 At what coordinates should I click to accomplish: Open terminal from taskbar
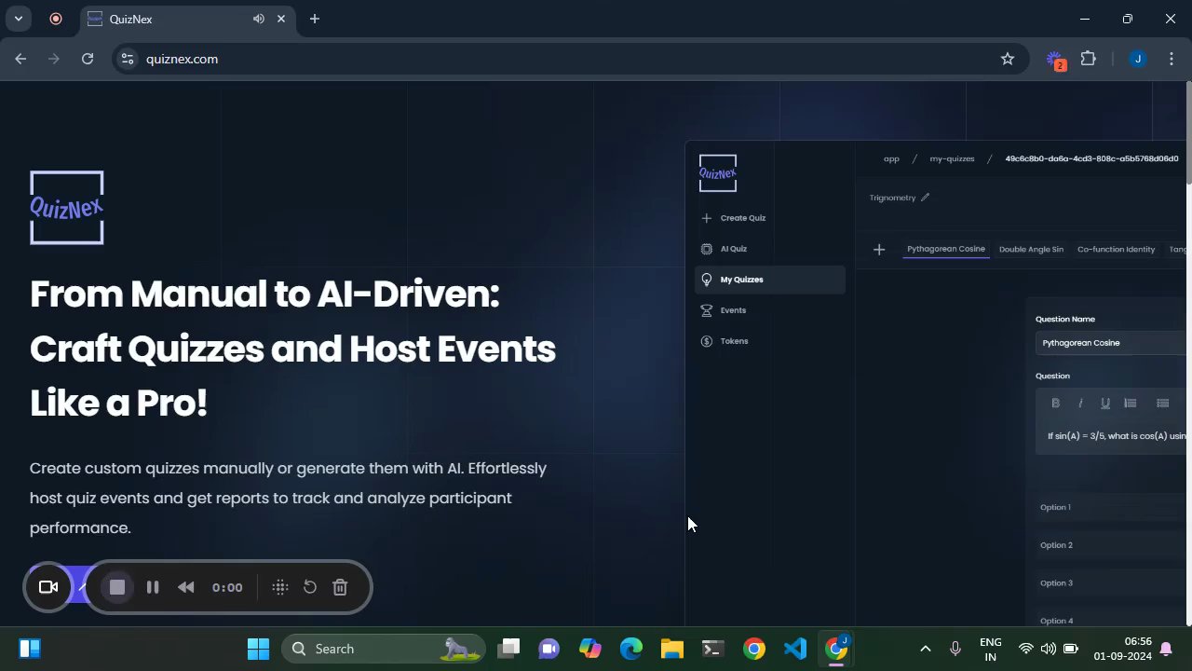713,649
